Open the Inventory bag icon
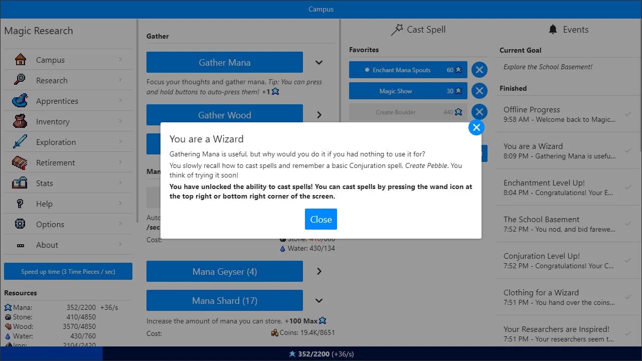 [x=20, y=121]
